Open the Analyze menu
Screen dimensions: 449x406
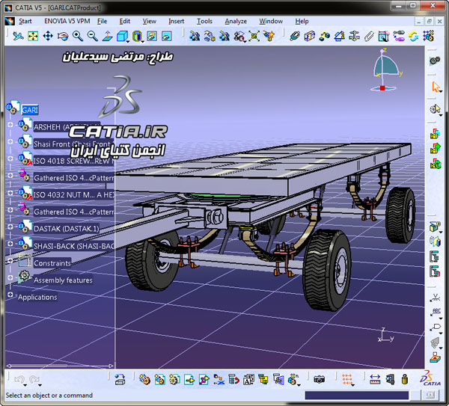[x=236, y=21]
